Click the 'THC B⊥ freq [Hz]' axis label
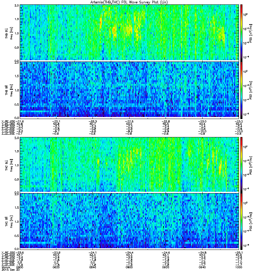 point(9,165)
